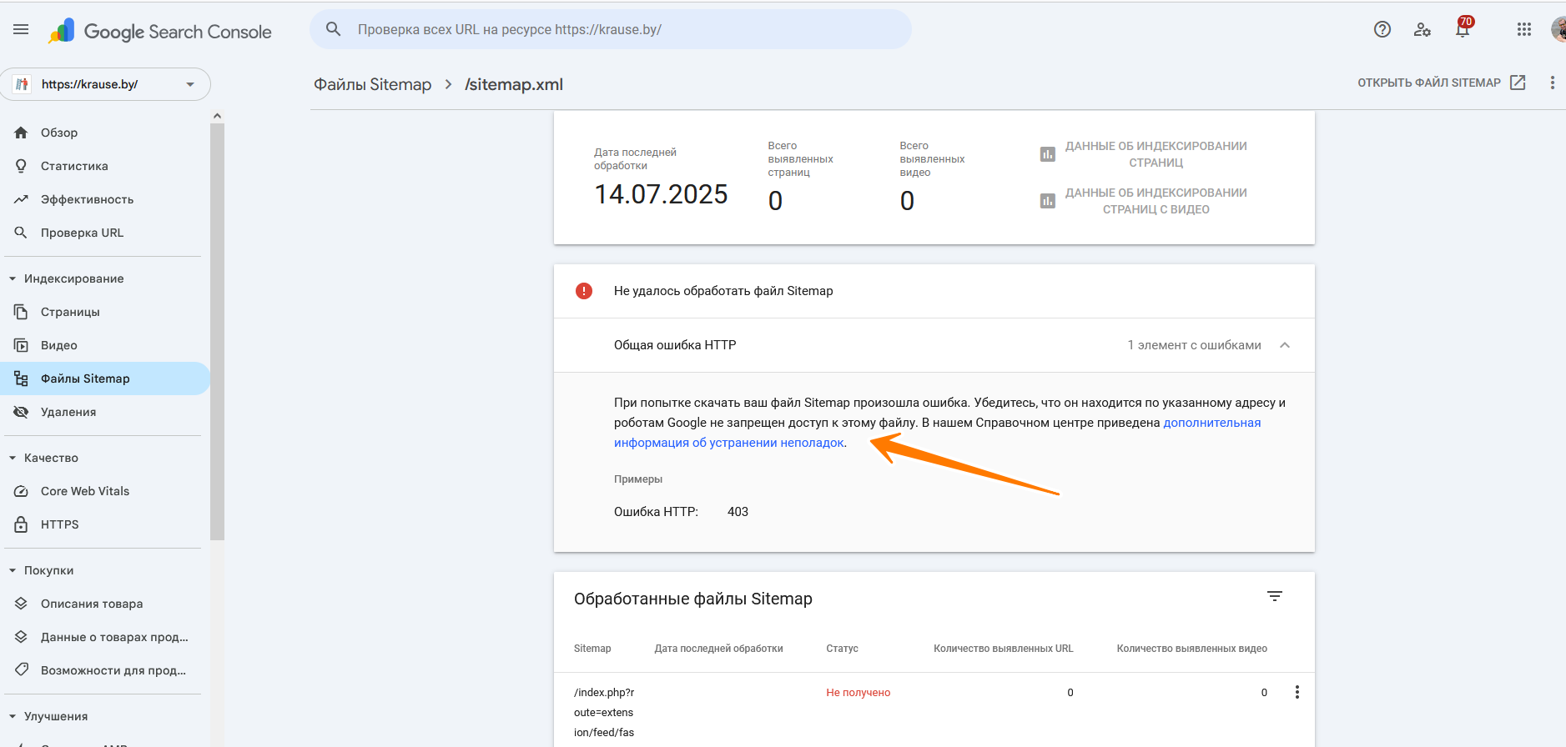Collapse the Покупки sidebar group
The image size is (1566, 747).
[x=13, y=570]
